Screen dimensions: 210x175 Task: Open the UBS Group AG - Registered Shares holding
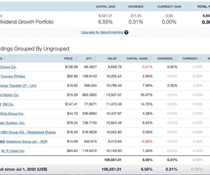pyautogui.click(x=28, y=132)
